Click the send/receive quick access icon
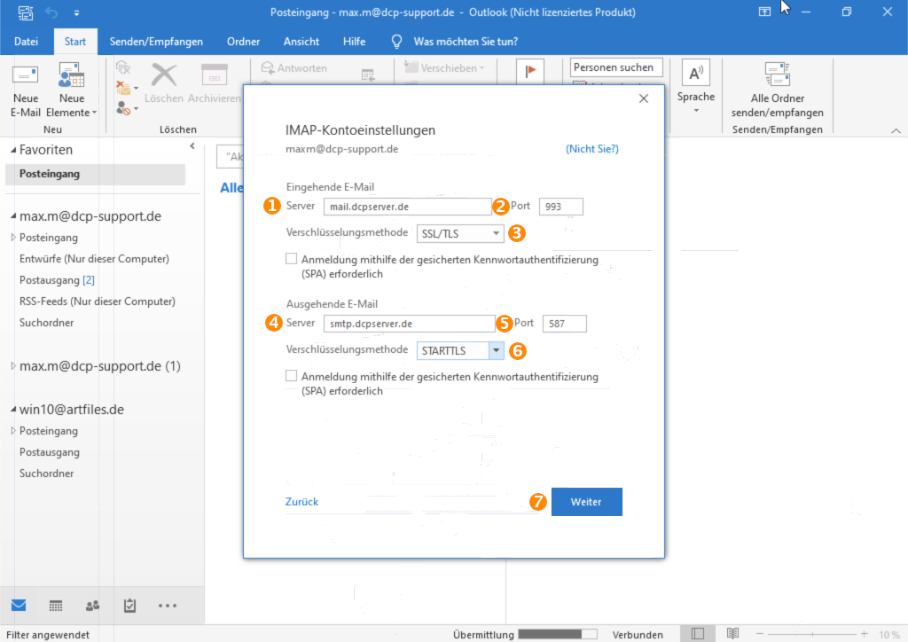This screenshot has width=908, height=642. tap(26, 12)
